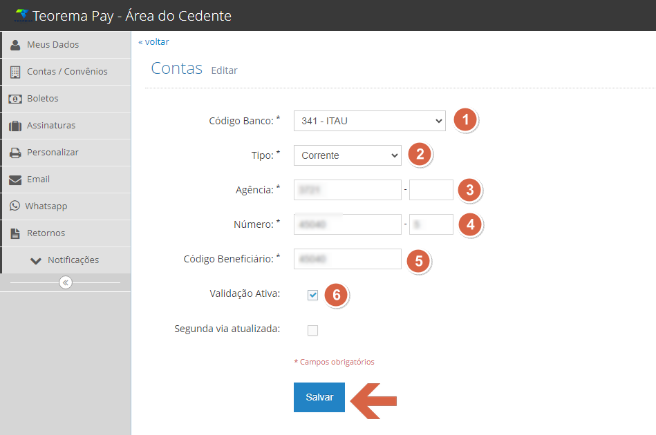Screen dimensions: 656x435
Task: Click the Contas page heading
Action: [x=176, y=68]
